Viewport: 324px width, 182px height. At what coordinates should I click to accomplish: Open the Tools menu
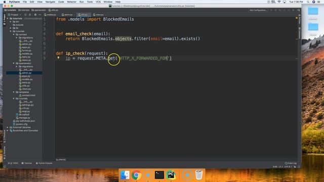coord(90,2)
